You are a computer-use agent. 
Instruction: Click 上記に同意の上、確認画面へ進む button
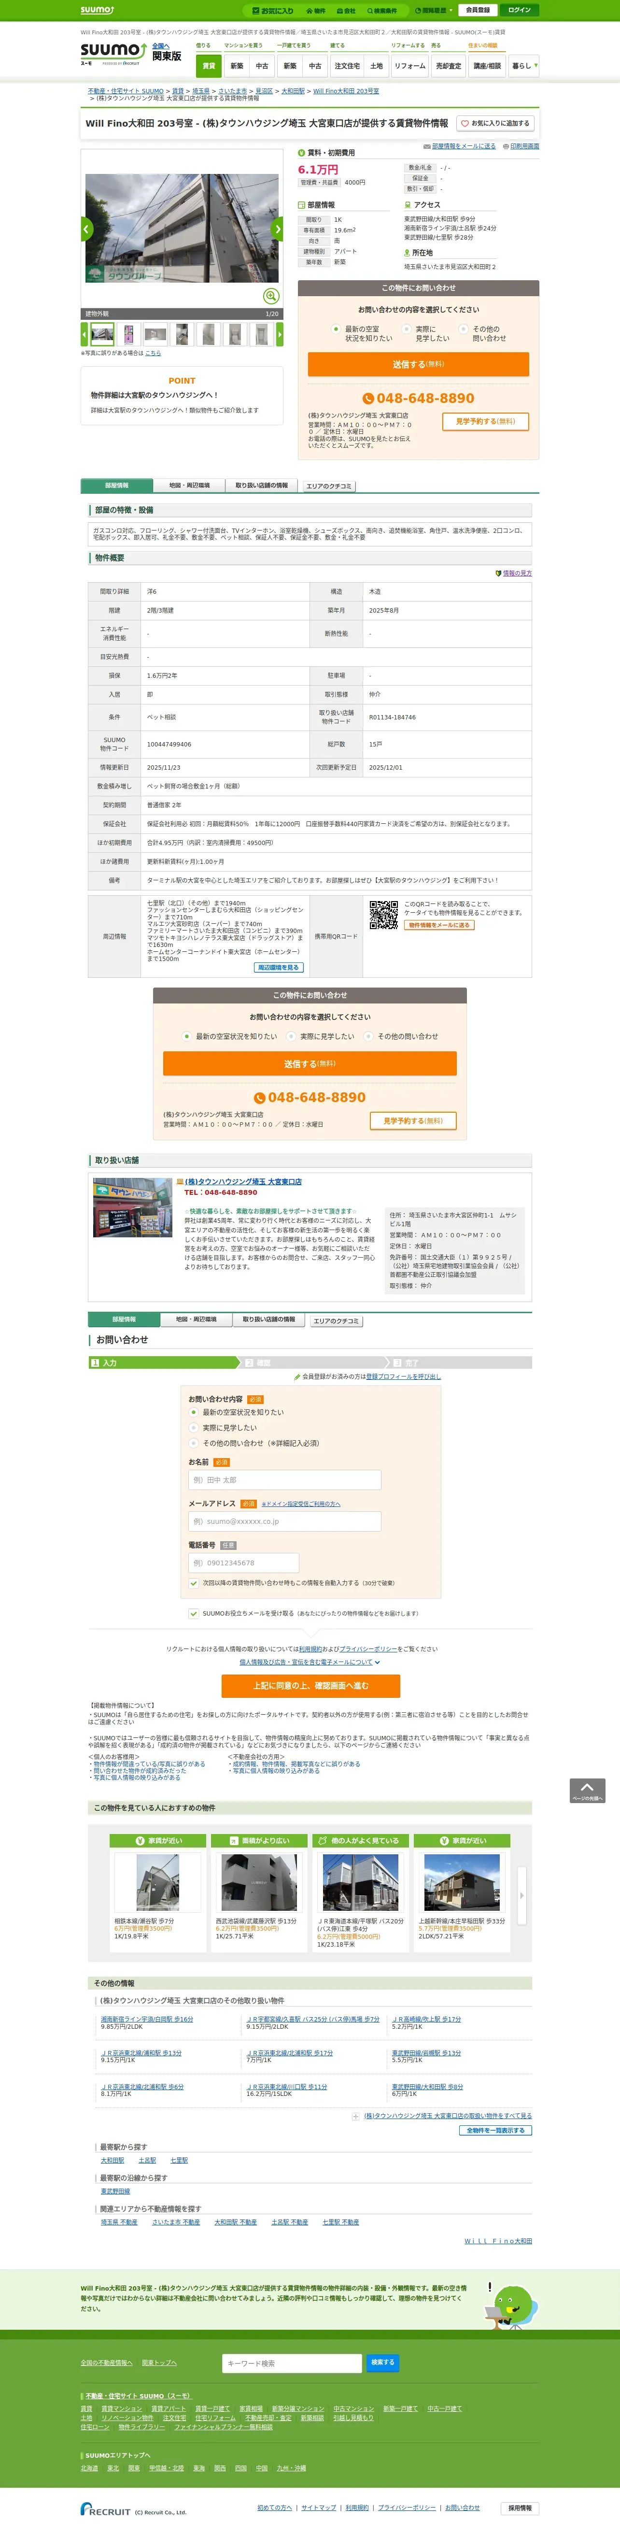310,1685
